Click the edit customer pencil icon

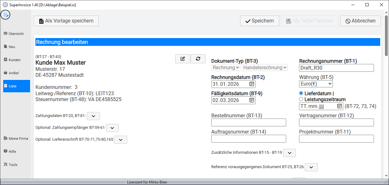click(182, 59)
